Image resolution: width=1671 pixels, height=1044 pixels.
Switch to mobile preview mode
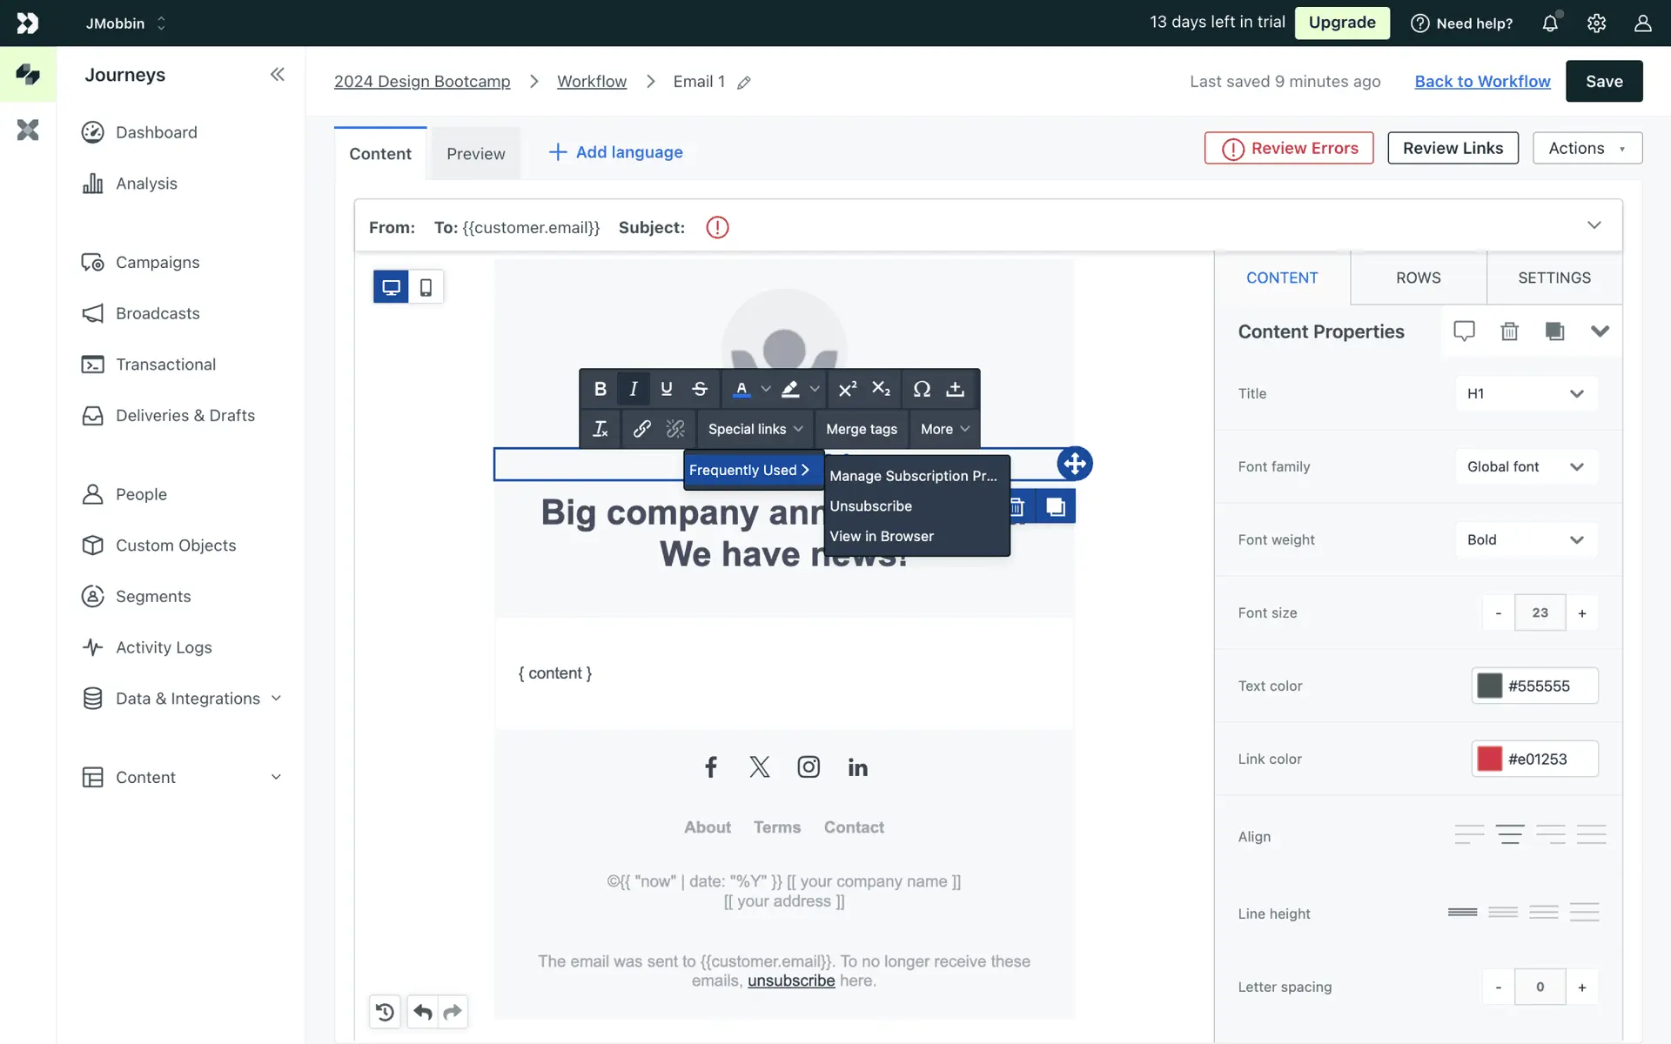point(426,287)
